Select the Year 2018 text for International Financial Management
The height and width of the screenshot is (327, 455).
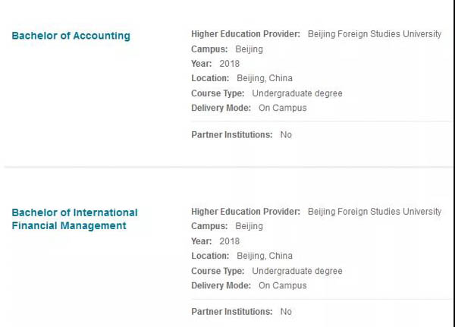point(229,241)
